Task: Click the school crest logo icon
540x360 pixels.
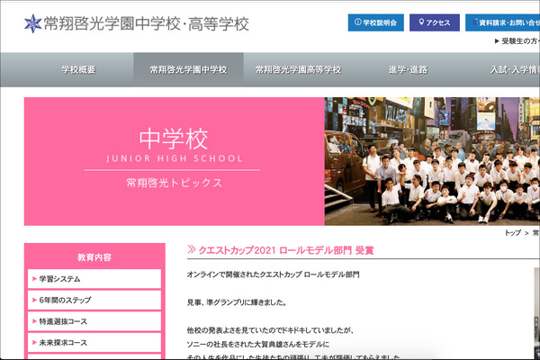Action: [33, 22]
